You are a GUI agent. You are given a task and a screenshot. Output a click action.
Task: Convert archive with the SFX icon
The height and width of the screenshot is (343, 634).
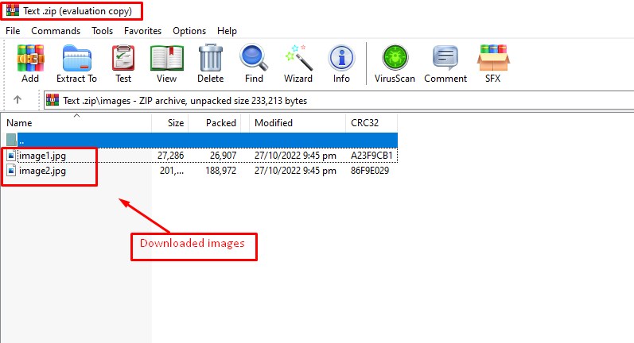pos(493,59)
